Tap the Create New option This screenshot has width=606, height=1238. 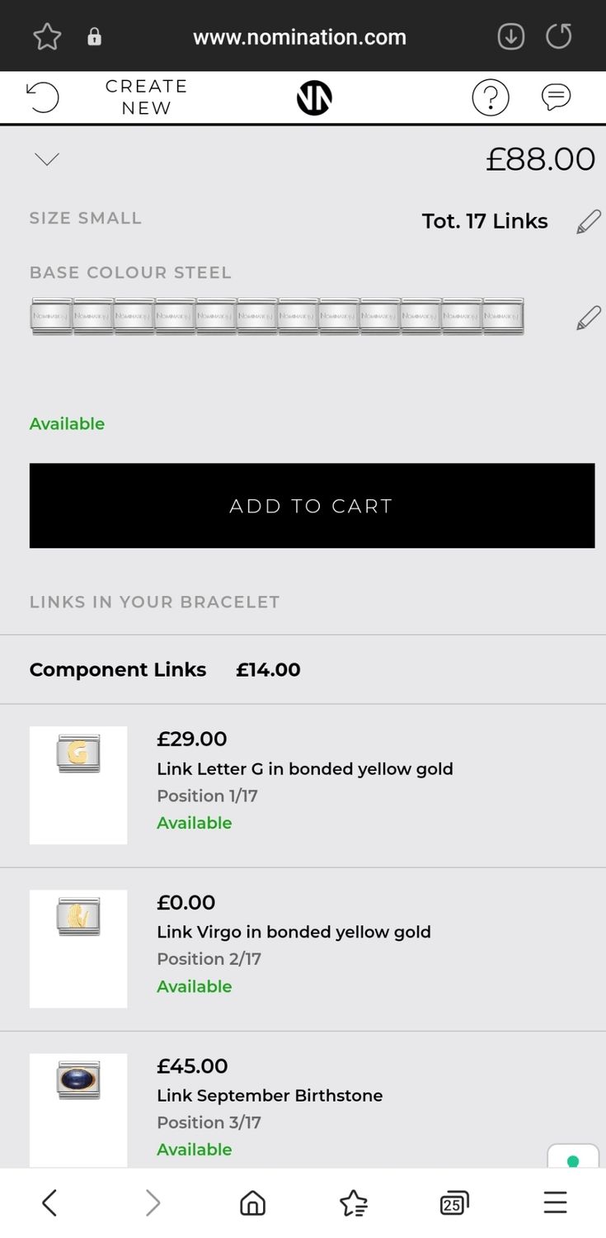pos(146,97)
